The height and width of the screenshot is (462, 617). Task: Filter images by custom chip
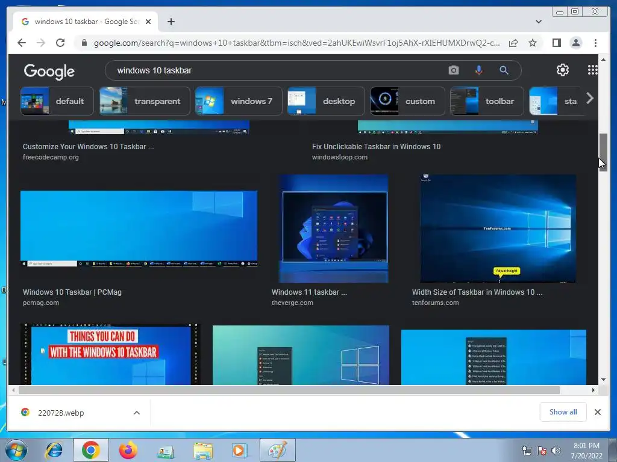pos(407,101)
